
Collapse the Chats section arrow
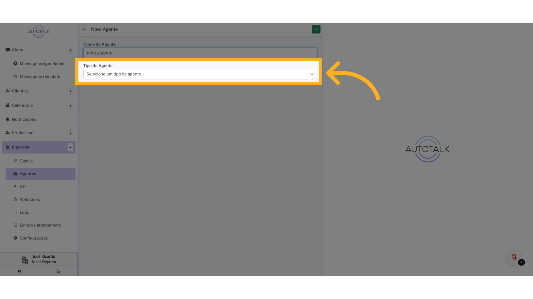(71, 50)
